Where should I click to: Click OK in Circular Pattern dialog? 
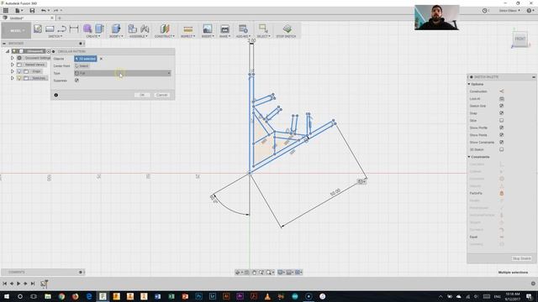click(142, 95)
